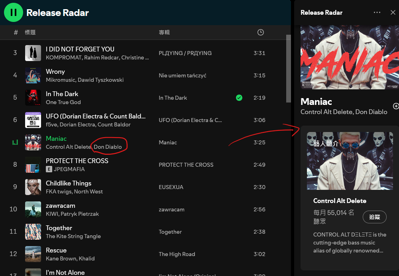
Task: Select the Wrony album art thumbnail
Action: click(33, 75)
